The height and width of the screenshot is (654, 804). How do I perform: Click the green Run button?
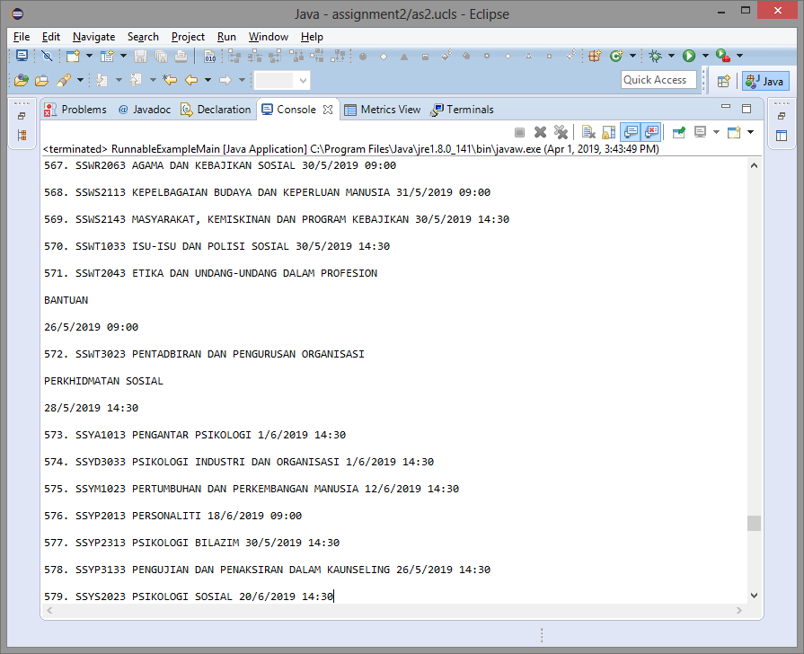(689, 56)
